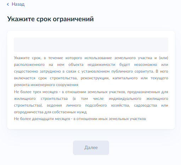Click the heading Укажите срок ограничений
Viewport: 181px width, 165px height.
(x=50, y=19)
